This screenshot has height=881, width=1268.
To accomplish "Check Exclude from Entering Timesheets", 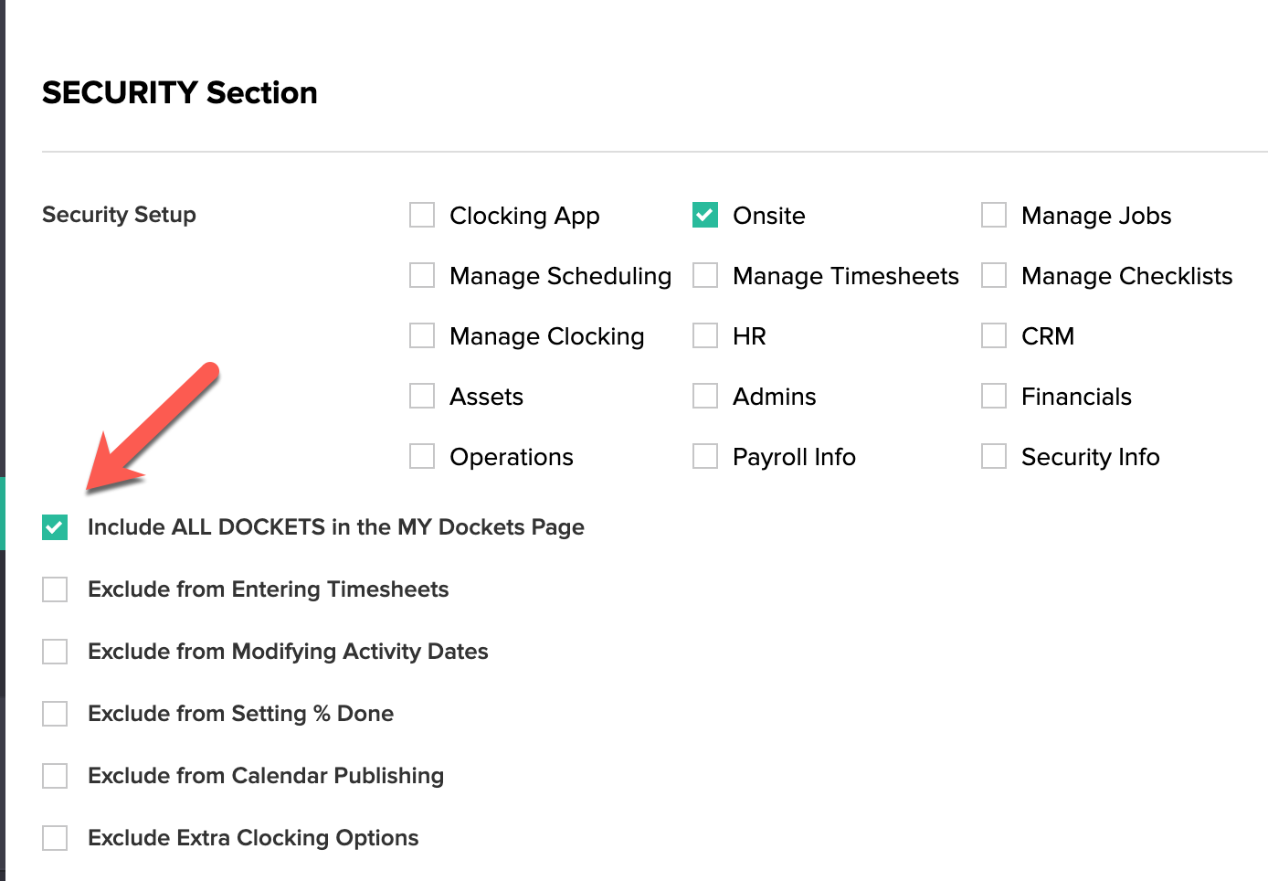I will [x=55, y=589].
